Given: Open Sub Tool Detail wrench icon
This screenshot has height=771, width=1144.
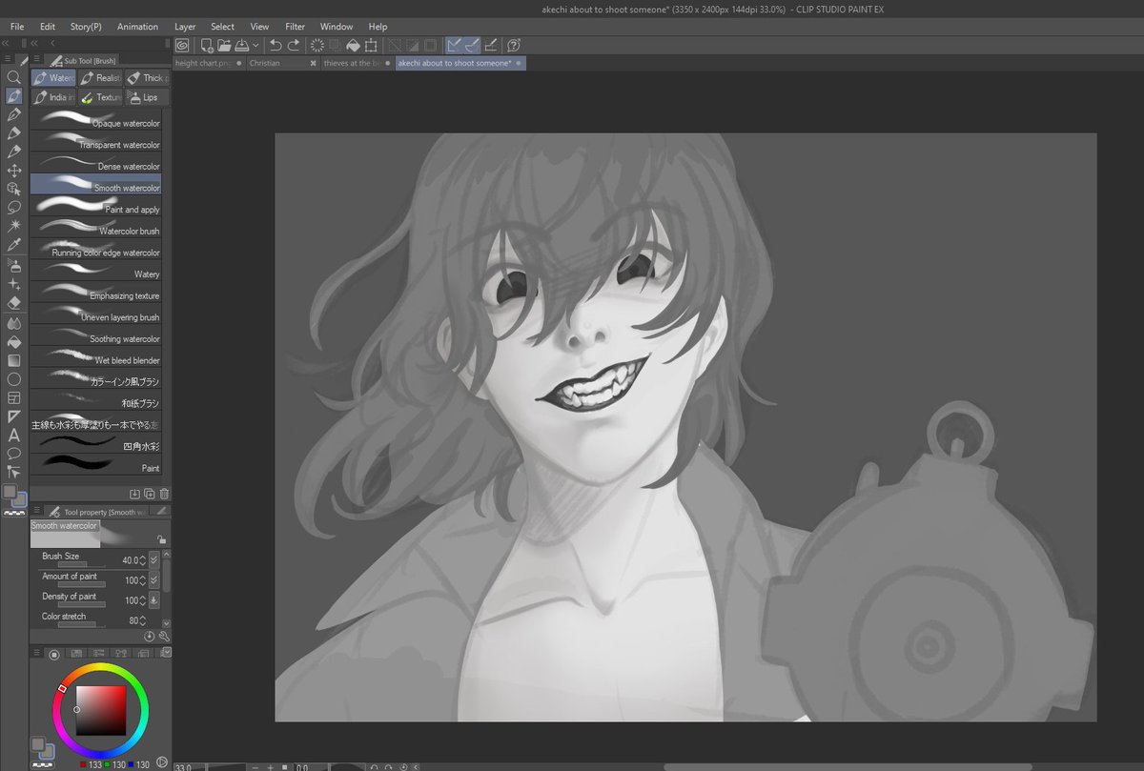Looking at the screenshot, I should tap(164, 636).
